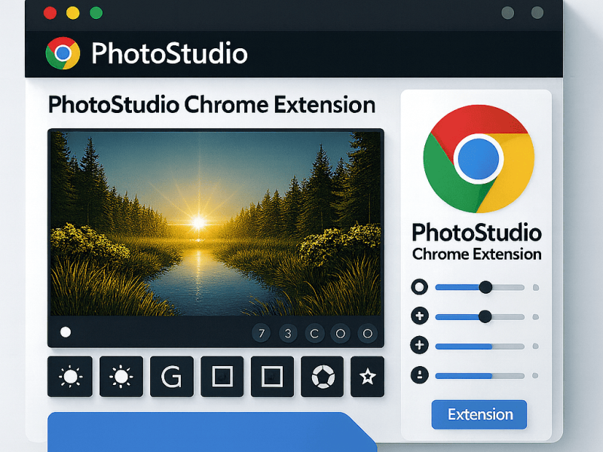This screenshot has width=603, height=452.
Task: Click the aperture shutter tool icon
Action: pyautogui.click(x=323, y=377)
